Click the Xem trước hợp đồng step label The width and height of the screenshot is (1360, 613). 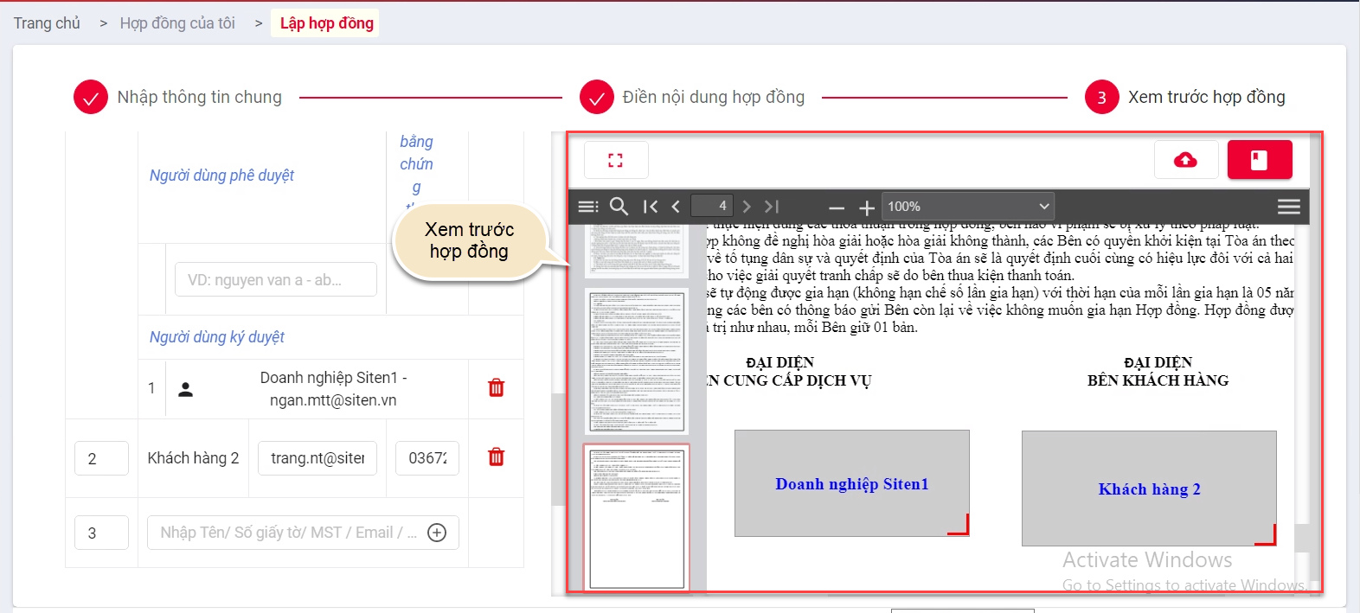pos(1207,98)
